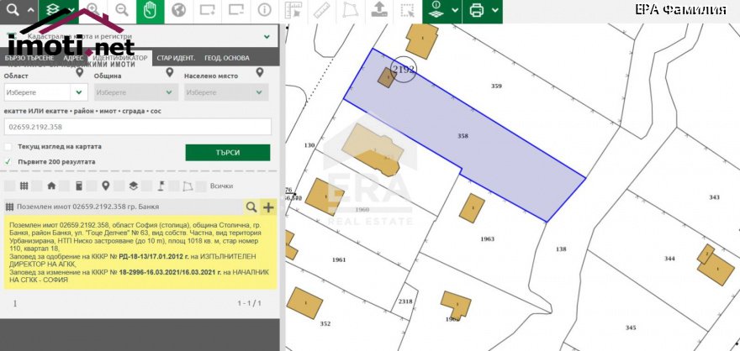
Task: Zoom out with the minus magnifier
Action: (122, 10)
